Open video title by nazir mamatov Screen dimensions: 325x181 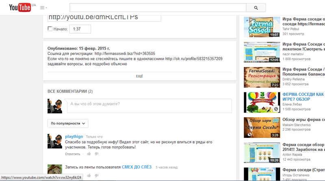point(303,46)
